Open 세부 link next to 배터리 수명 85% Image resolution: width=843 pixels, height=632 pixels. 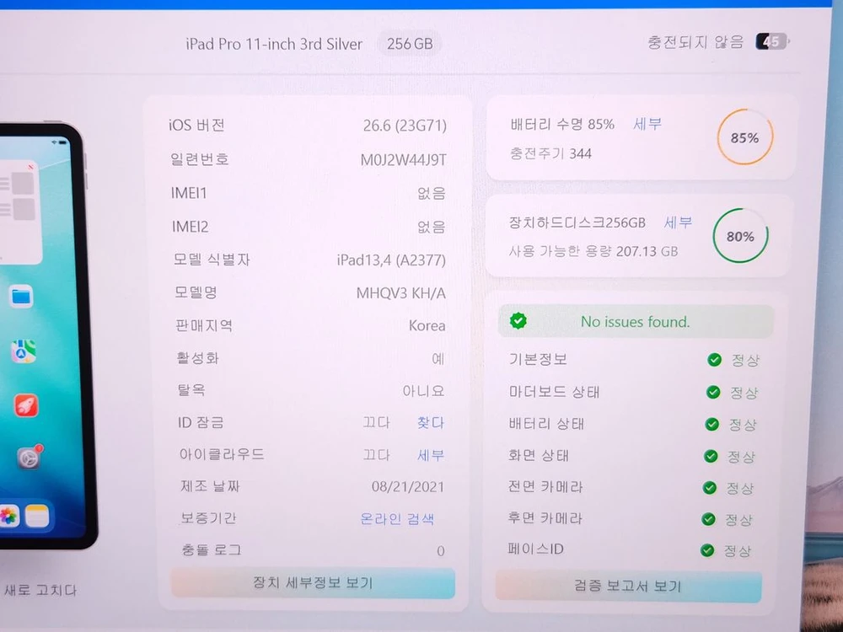647,124
